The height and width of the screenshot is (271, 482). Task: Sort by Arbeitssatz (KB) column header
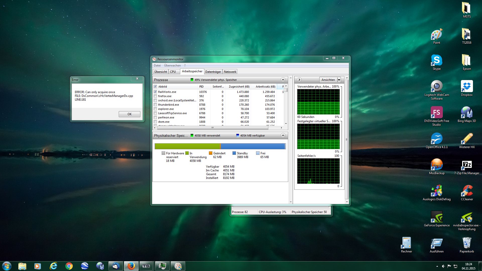265,87
